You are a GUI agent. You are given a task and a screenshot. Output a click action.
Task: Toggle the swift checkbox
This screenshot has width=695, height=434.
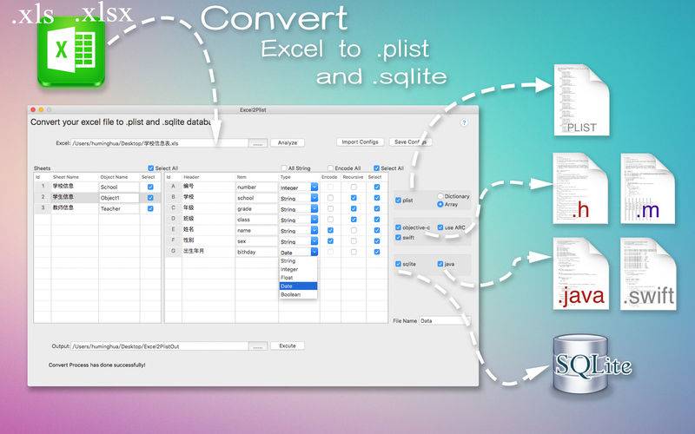tap(398, 237)
